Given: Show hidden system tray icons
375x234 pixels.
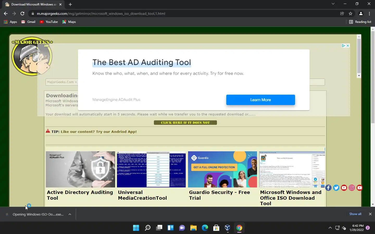Looking at the screenshot, I should pyautogui.click(x=330, y=228).
